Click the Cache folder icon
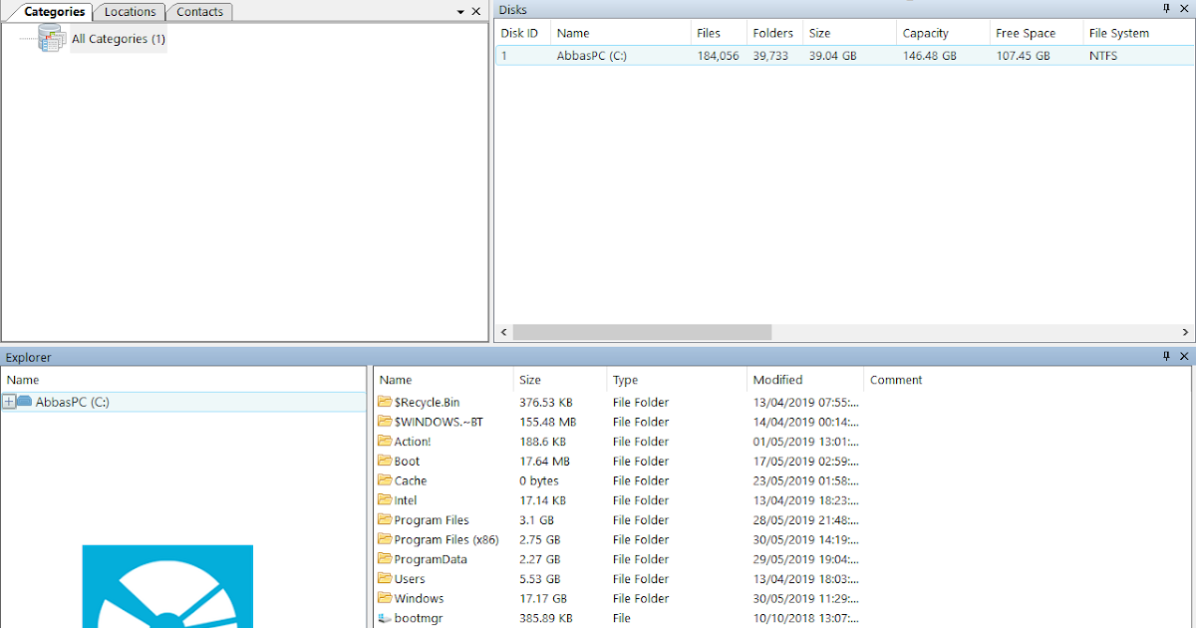The image size is (1196, 628). point(385,480)
